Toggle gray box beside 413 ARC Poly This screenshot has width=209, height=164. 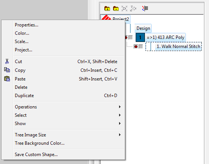pos(130,37)
